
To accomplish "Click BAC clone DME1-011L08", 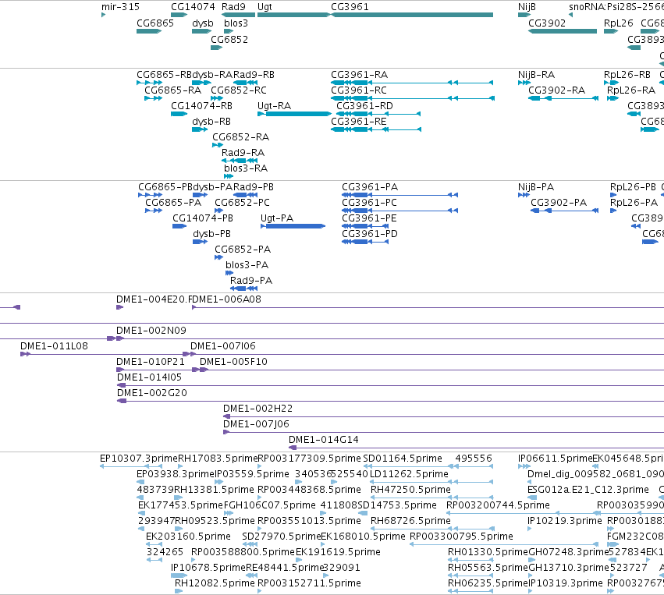I will click(54, 345).
